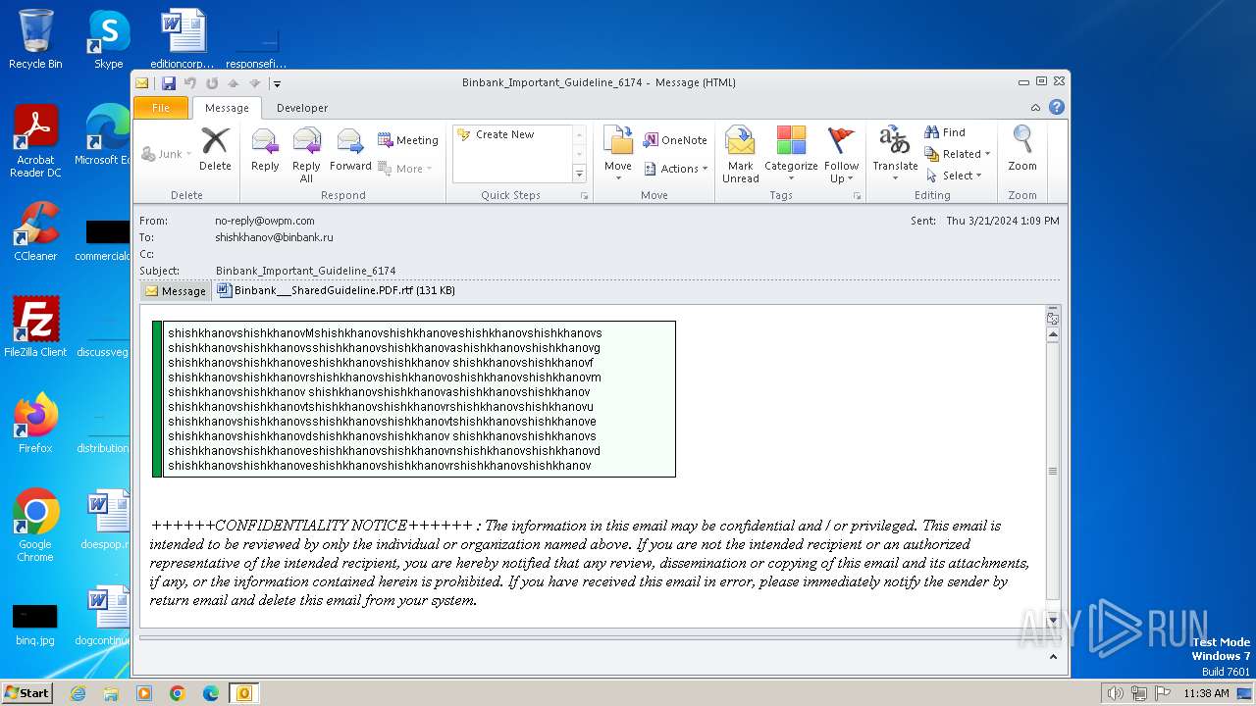This screenshot has height=706, width=1256.
Task: Open Recycle Bin on desktop
Action: click(x=35, y=39)
